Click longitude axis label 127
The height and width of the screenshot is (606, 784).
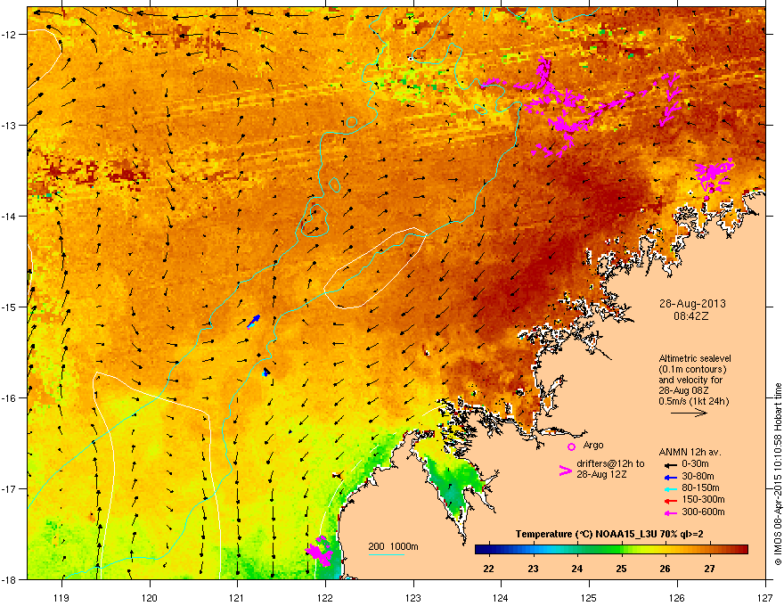point(764,597)
